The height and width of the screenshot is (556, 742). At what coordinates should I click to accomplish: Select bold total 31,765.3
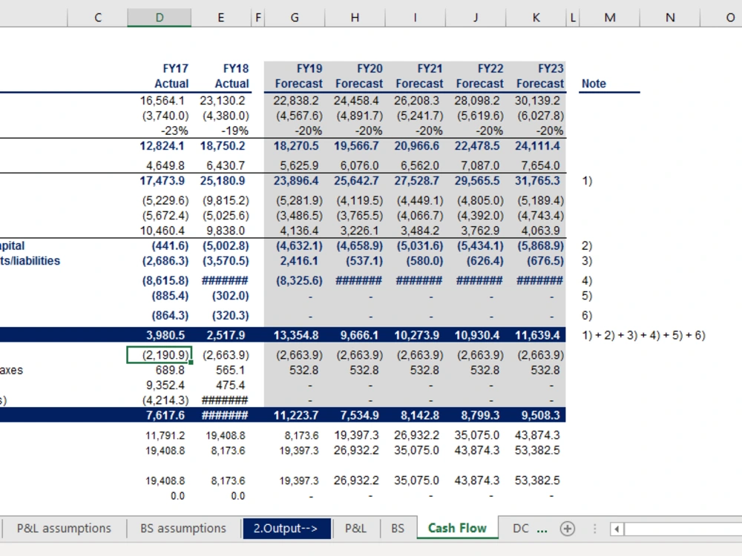(537, 181)
